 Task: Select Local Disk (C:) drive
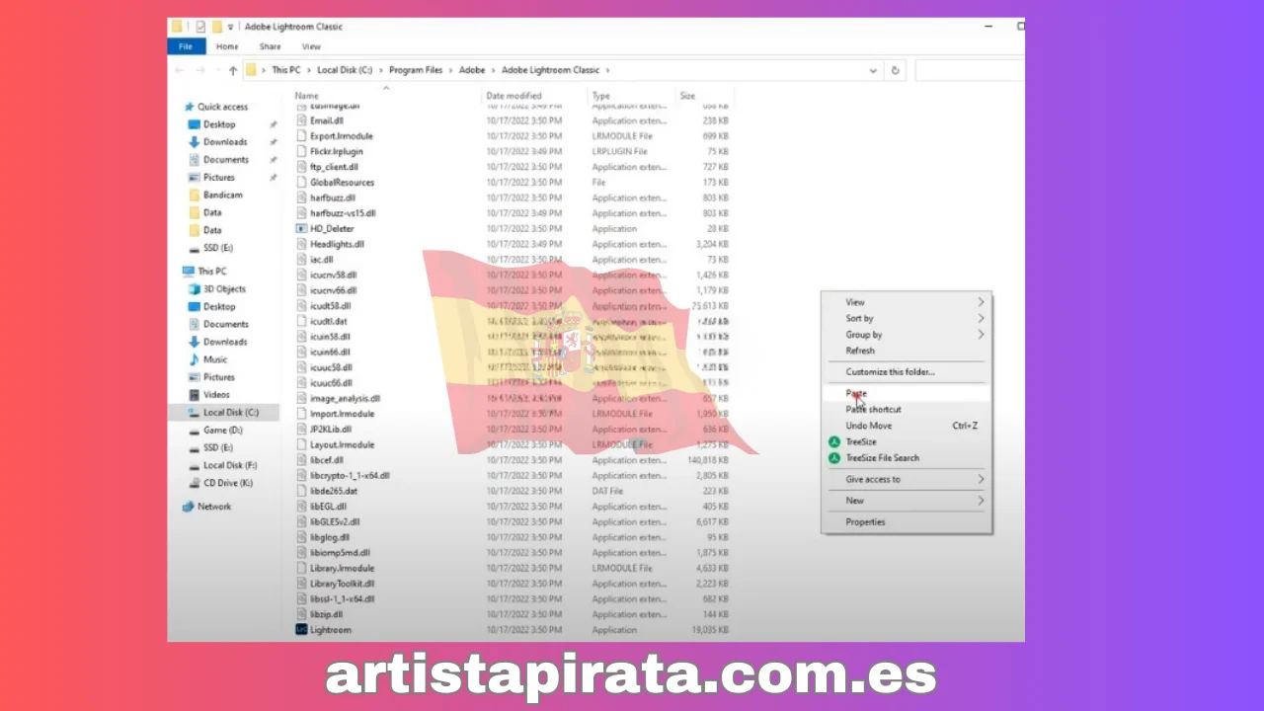click(223, 412)
